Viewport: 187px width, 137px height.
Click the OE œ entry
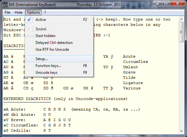(28, 83)
